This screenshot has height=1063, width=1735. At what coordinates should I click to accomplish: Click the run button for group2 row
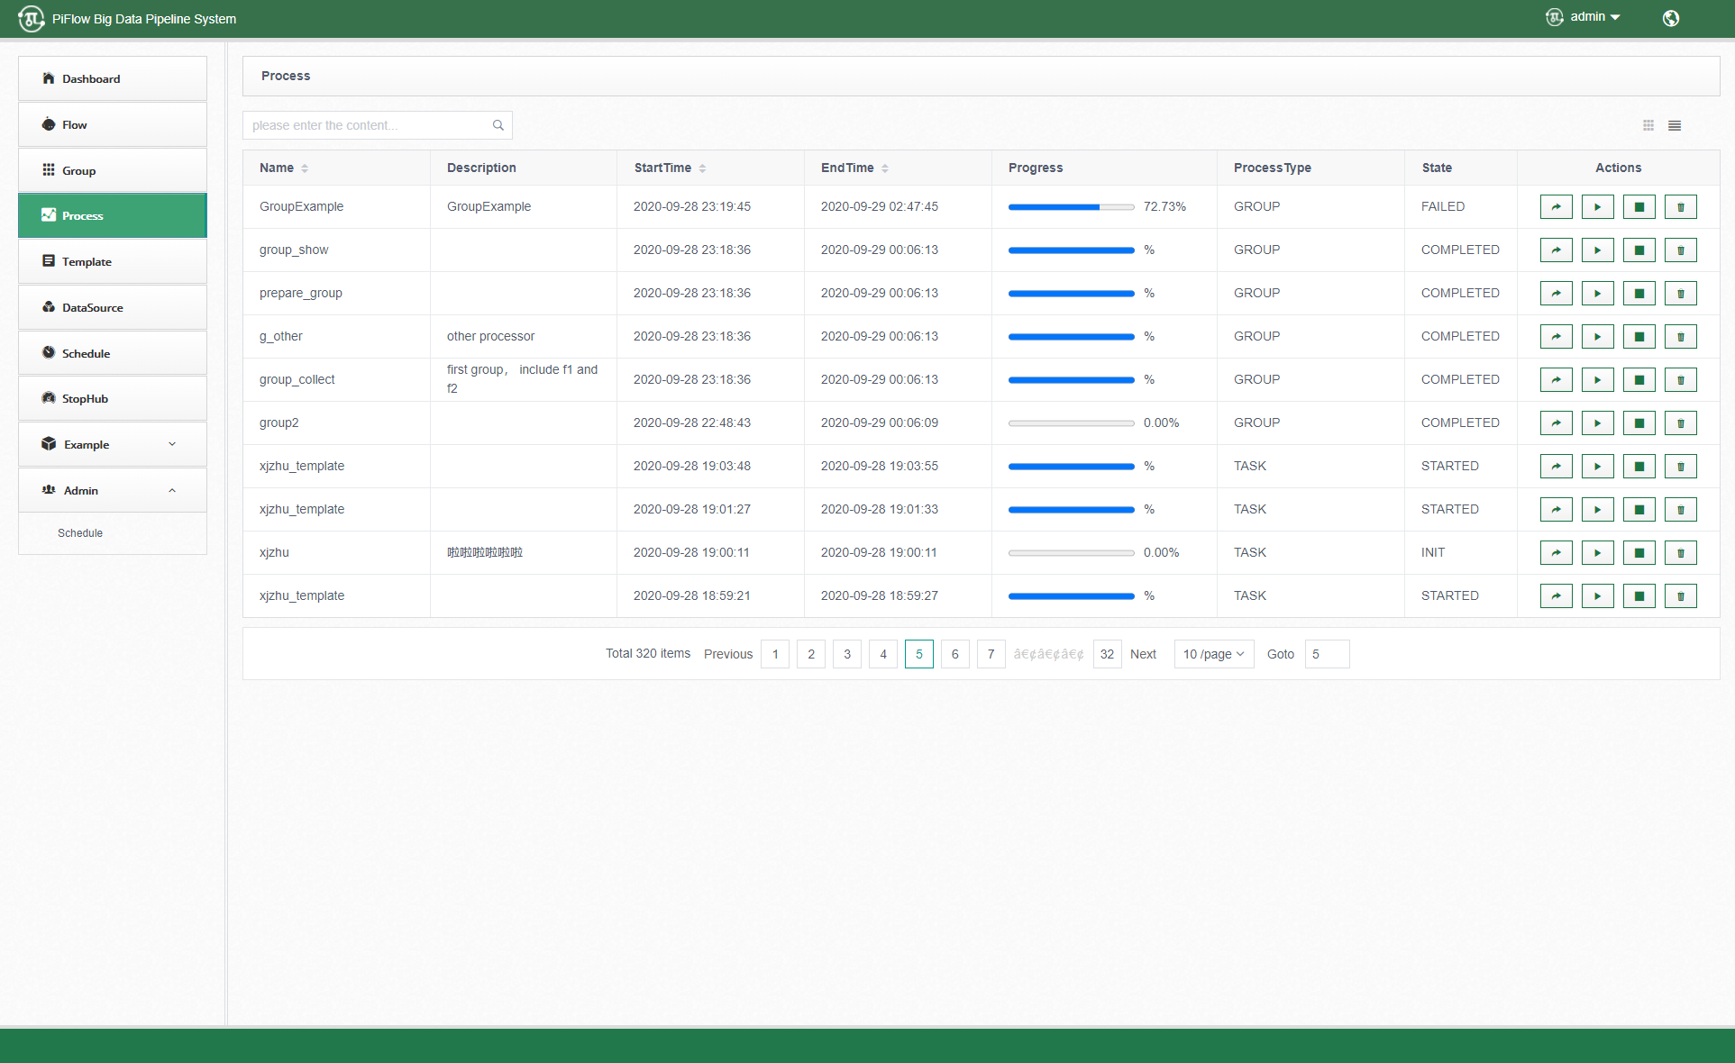click(1597, 423)
